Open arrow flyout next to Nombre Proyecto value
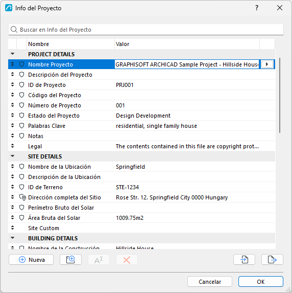The image size is (292, 293). 267,64
